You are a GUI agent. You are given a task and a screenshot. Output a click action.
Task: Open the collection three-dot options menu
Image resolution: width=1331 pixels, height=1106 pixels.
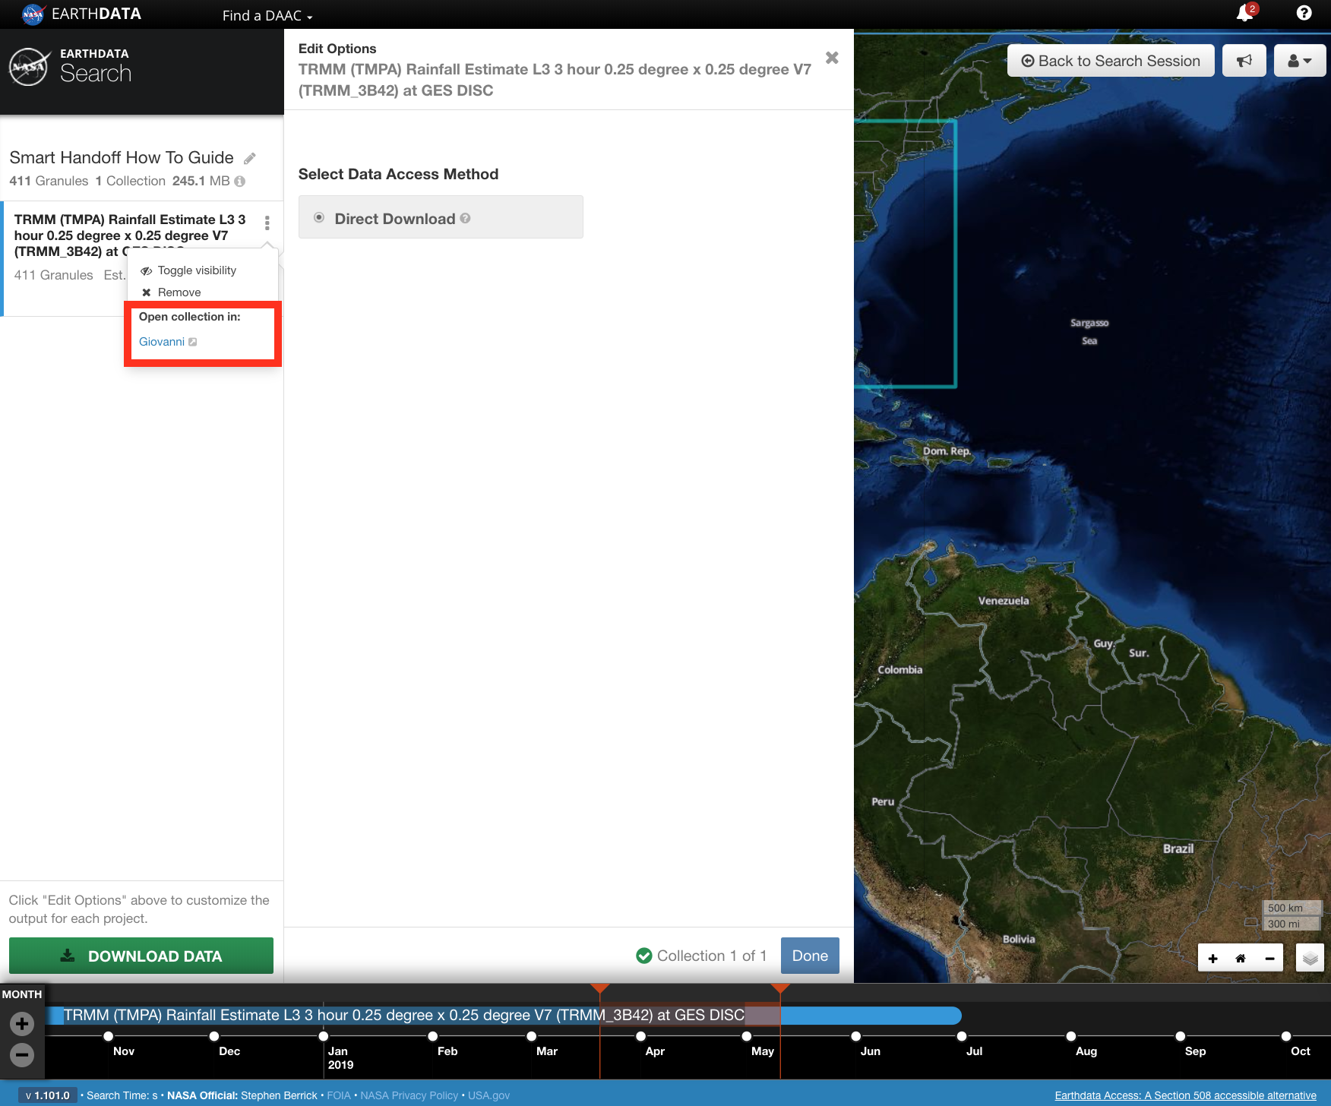click(x=267, y=223)
